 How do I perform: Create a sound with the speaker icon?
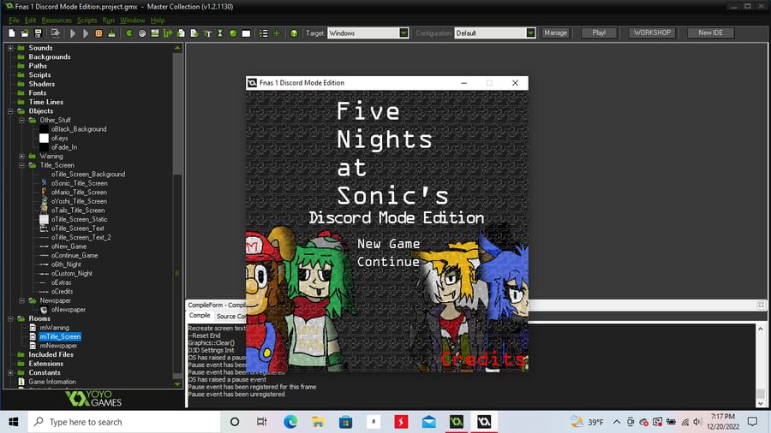click(142, 33)
